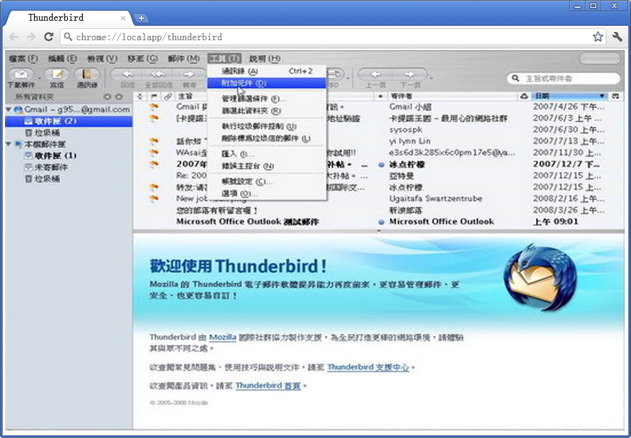Image resolution: width=631 pixels, height=438 pixels.
Task: Open the Thunderbird 首頁 homepage link
Action: tap(268, 385)
